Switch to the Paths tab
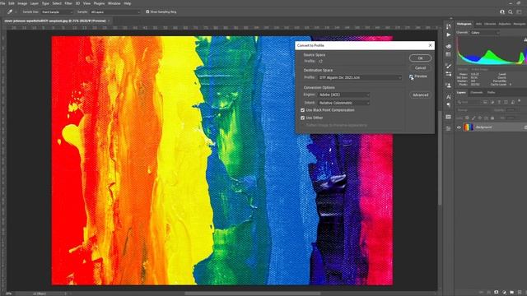This screenshot has height=296, width=527. [x=491, y=92]
